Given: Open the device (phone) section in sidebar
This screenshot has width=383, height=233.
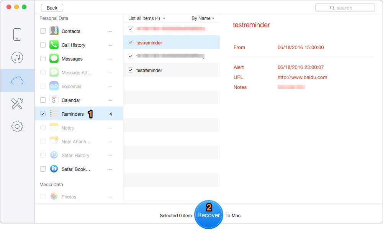Looking at the screenshot, I should point(17,34).
